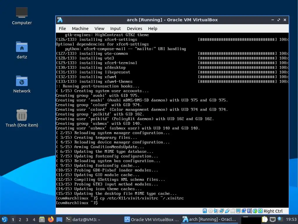Click the 'Running post-transaction hooks' line
298x224 pixels.
click(97, 86)
